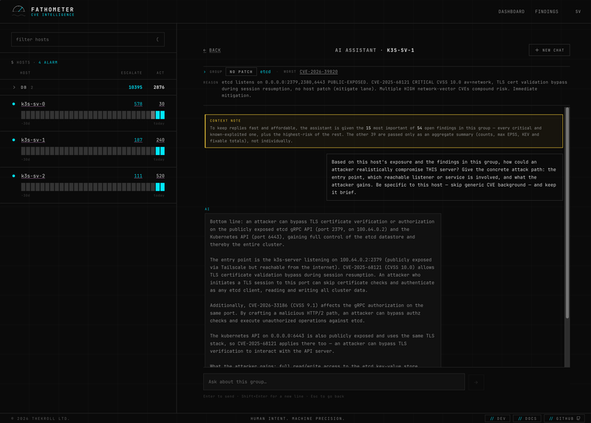
Task: Click the status dot beside k3s-sv-2
Action: tap(13, 176)
